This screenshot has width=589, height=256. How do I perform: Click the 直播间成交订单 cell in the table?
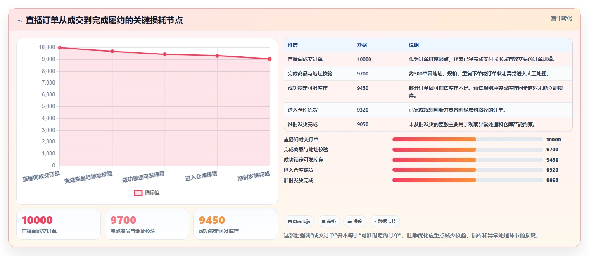(x=305, y=59)
